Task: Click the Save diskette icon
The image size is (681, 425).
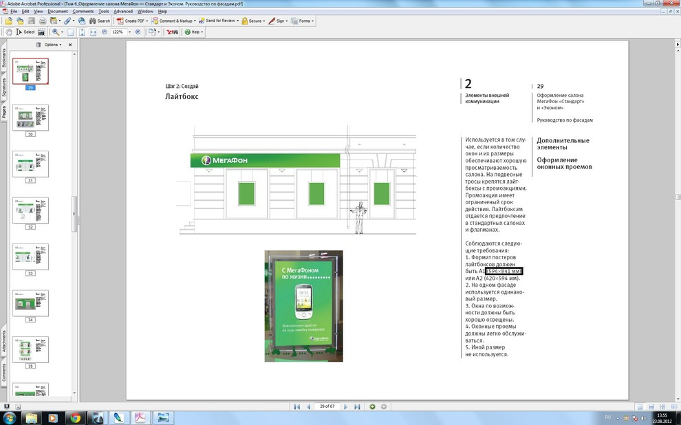Action: 32,21
